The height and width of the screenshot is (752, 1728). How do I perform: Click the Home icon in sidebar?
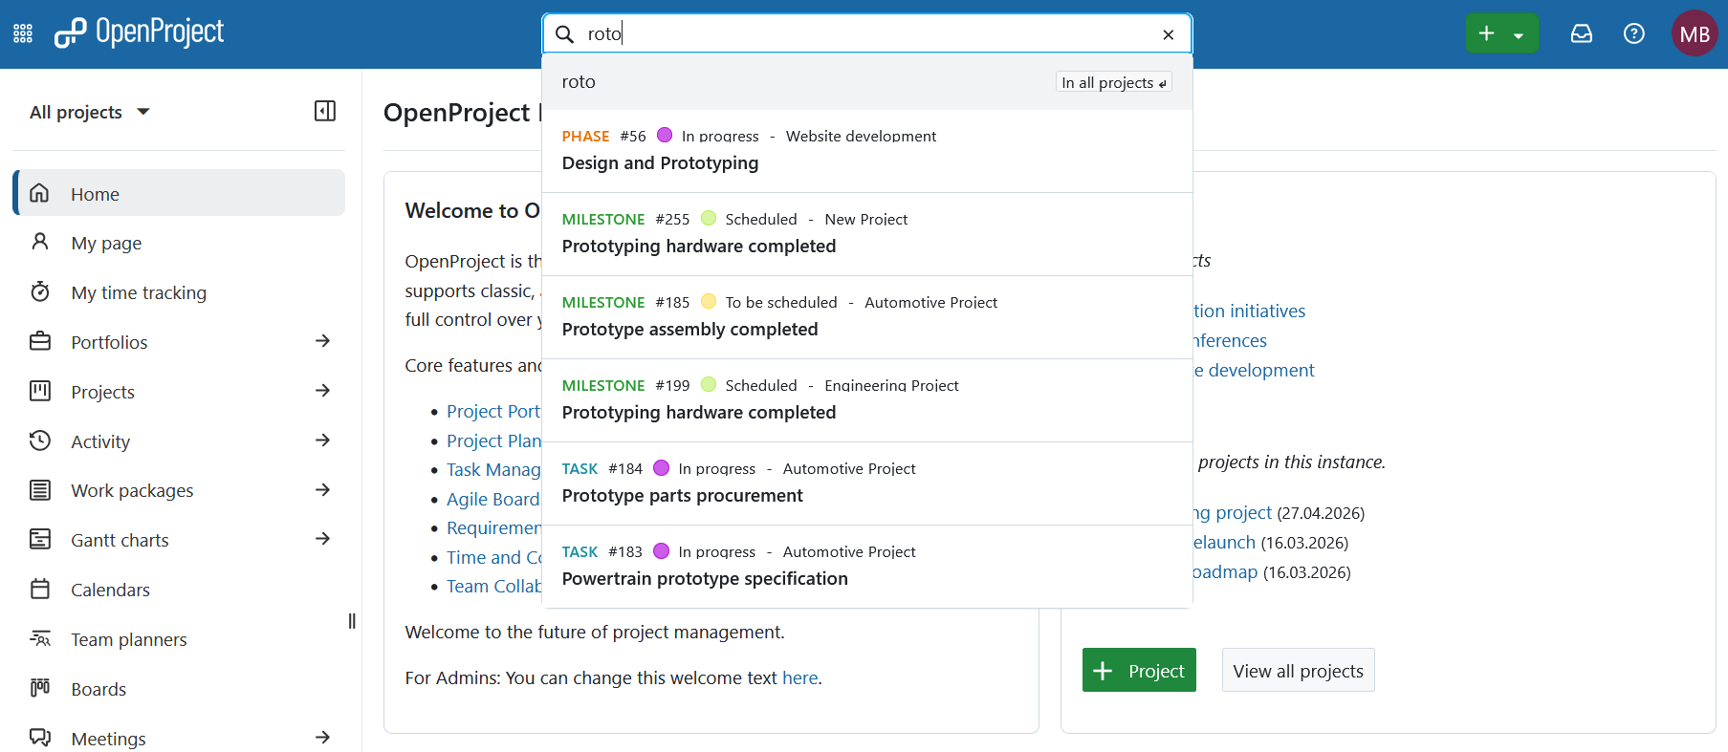pyautogui.click(x=39, y=193)
